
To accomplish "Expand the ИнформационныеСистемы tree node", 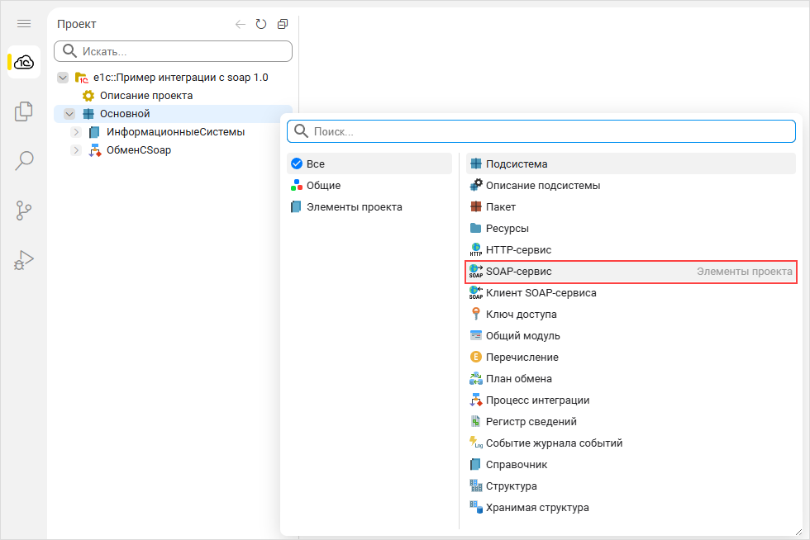I will click(76, 132).
